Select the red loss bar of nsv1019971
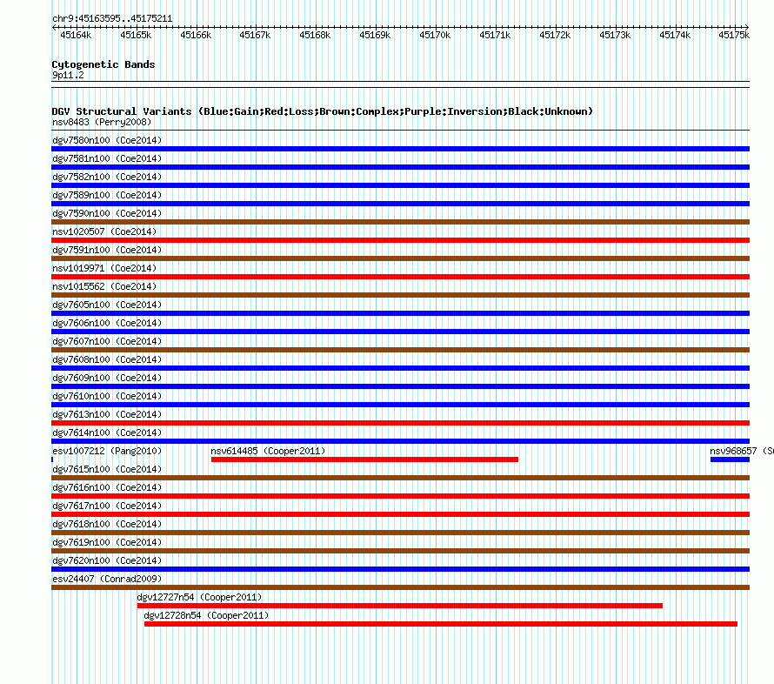The height and width of the screenshot is (684, 774). [x=400, y=277]
